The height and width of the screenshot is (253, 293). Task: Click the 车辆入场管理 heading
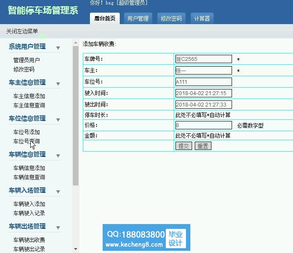[27, 190]
